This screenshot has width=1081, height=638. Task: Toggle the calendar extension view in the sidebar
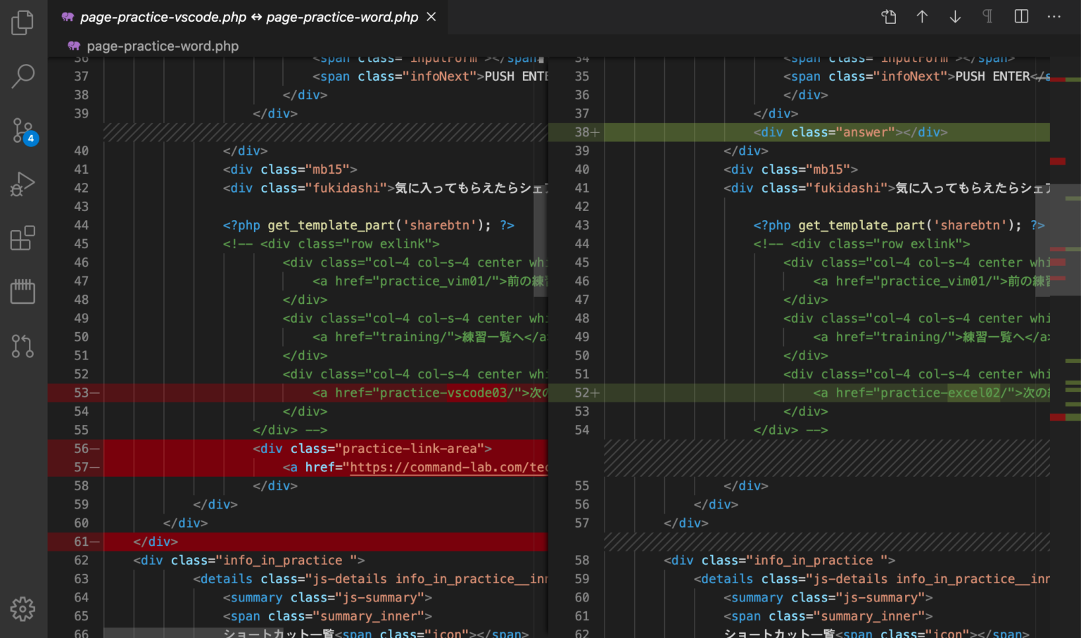(23, 291)
